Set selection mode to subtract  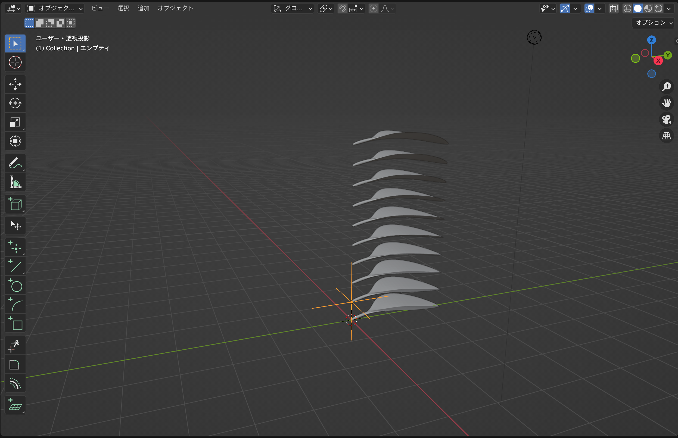coord(50,23)
